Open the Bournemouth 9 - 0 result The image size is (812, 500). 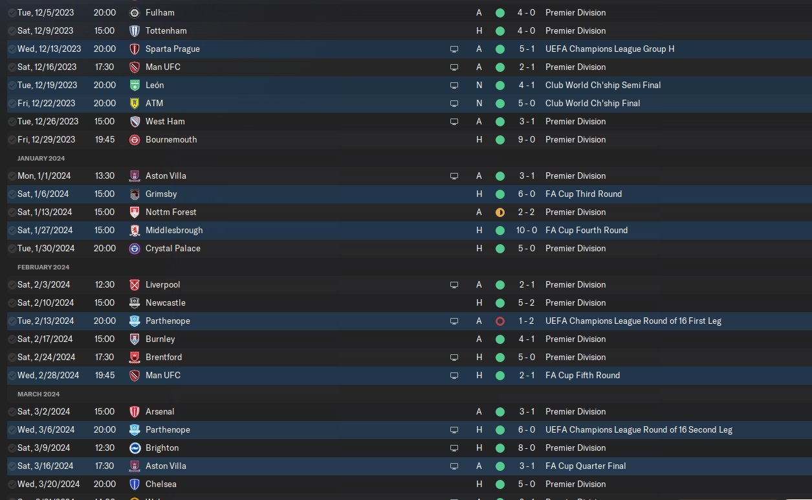(x=525, y=140)
